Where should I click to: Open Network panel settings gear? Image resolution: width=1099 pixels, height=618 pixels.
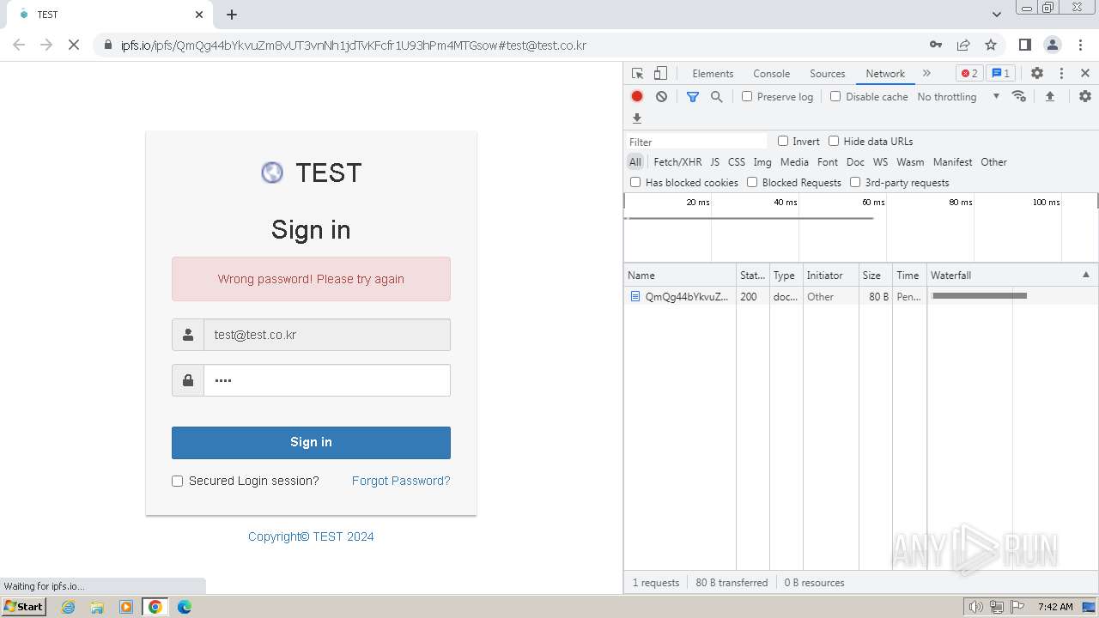coord(1085,96)
